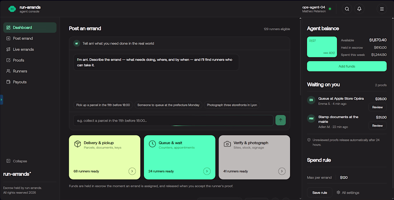Click the Collapse sidebar icon
This screenshot has height=200, width=394.
click(8, 161)
